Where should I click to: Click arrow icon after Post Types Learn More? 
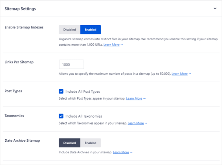point(144,98)
